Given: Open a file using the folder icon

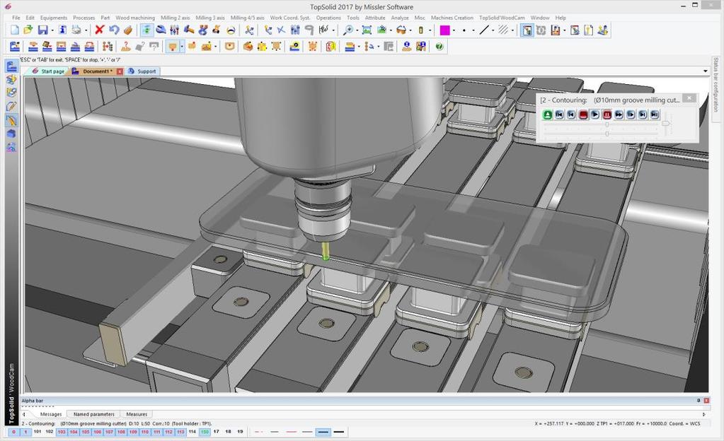Looking at the screenshot, I should pos(28,30).
